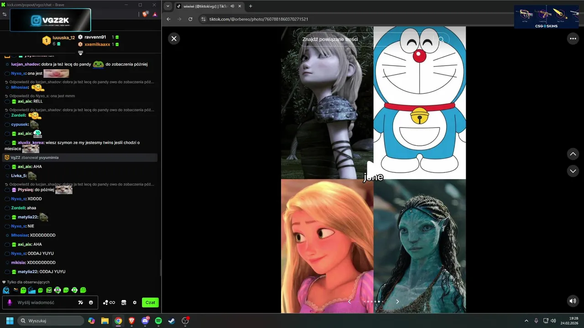The image size is (584, 328).
Task: Click second gifter ravvenn91
Action: coord(95,37)
